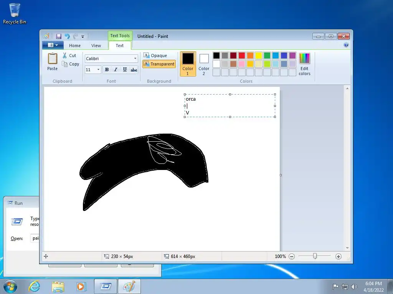Screen dimensions: 393x294
Task: Copy the selection with the Copy button
Action: 71,64
